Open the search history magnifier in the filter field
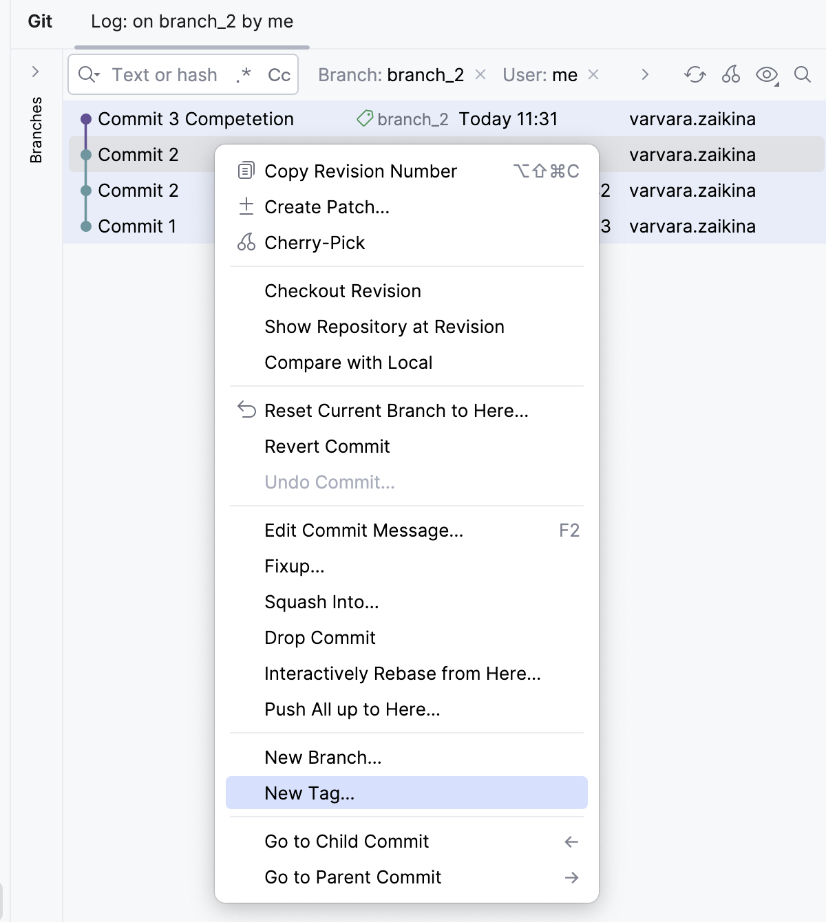This screenshot has width=826, height=922. 88,75
